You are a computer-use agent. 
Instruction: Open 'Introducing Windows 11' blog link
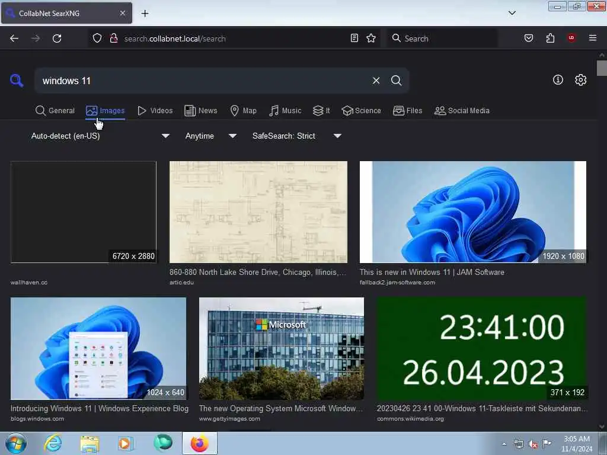tap(100, 409)
